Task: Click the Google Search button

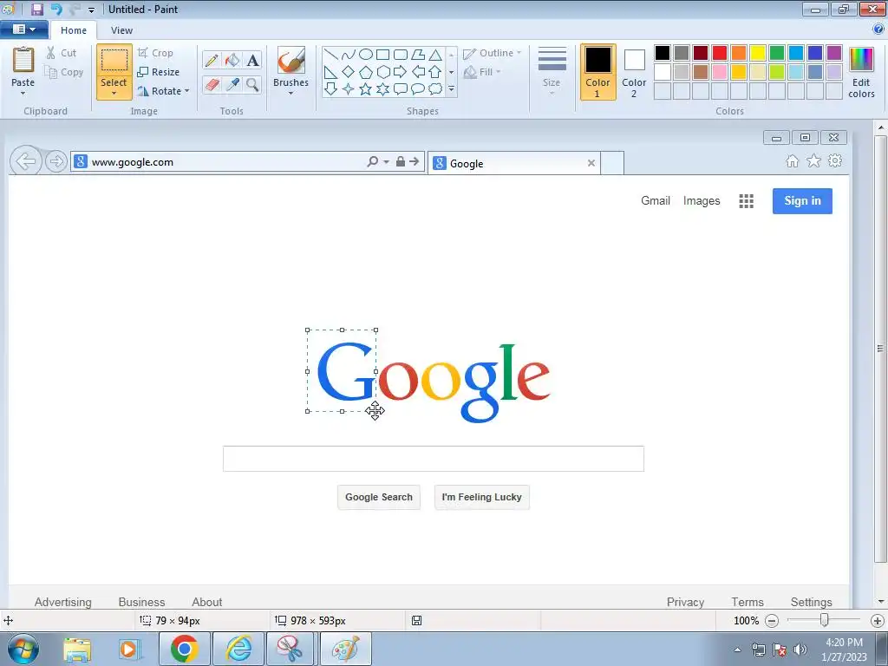Action: 379,497
